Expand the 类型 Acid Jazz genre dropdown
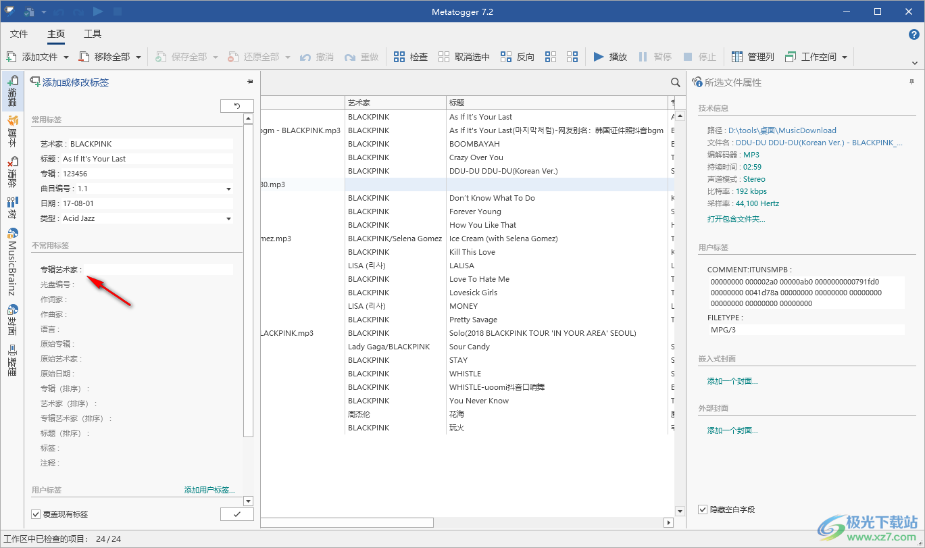925x548 pixels. [228, 218]
